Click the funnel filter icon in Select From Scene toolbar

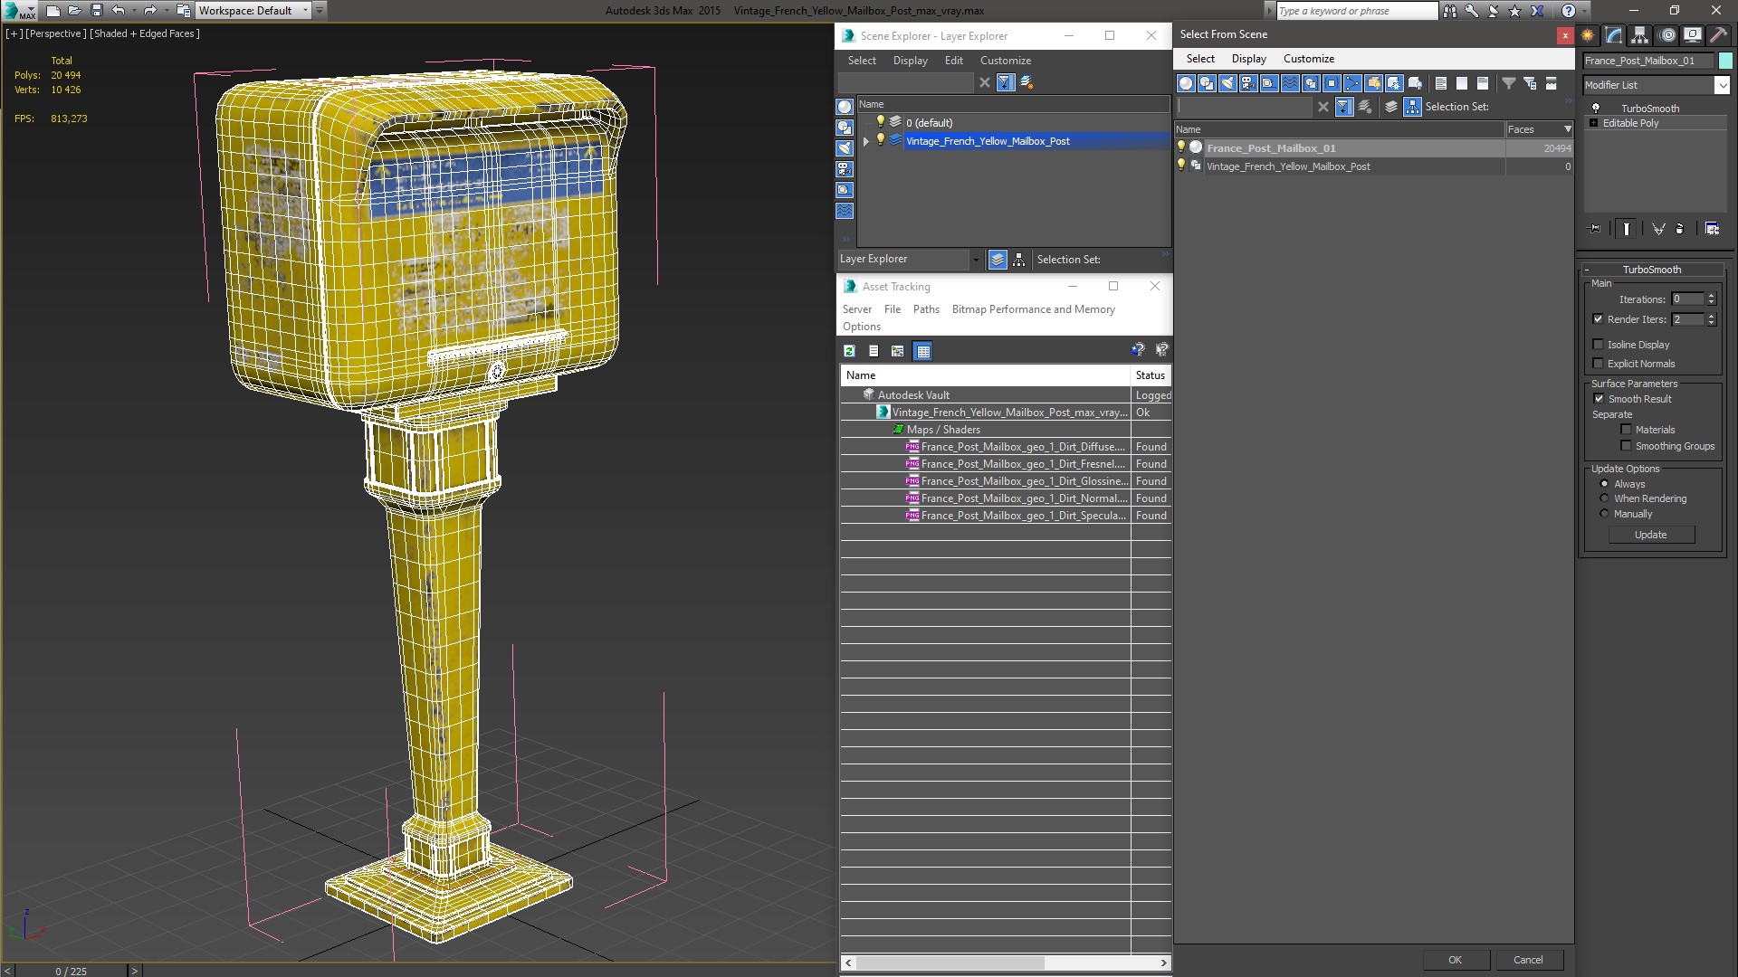coord(1509,83)
